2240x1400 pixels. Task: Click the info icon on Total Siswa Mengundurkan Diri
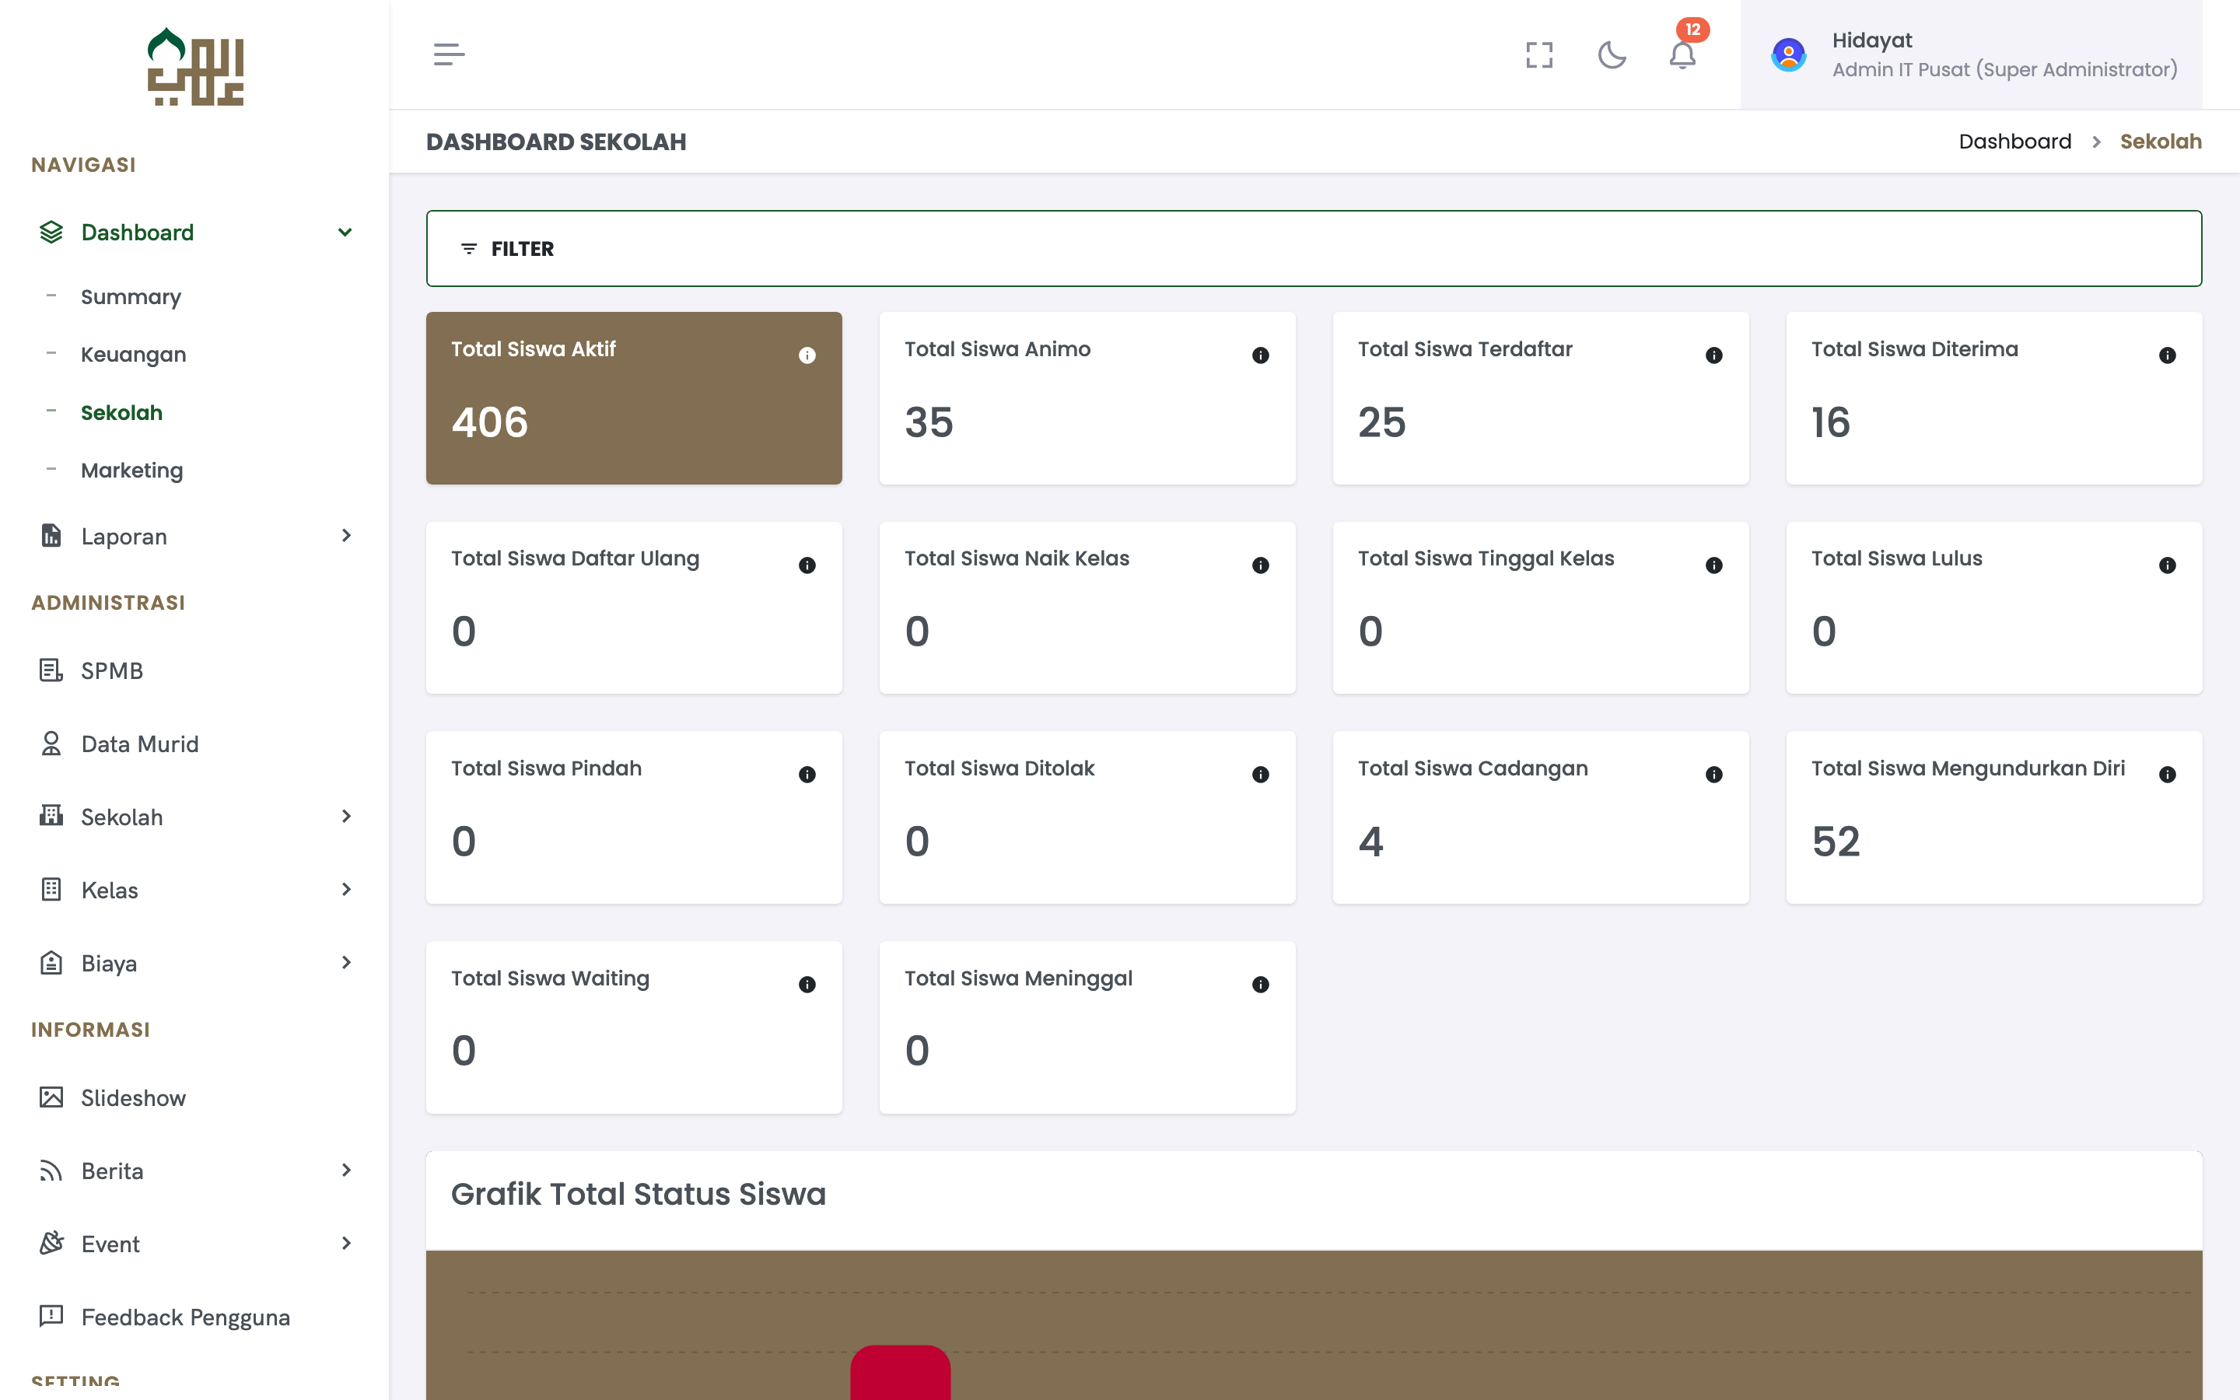tap(2168, 775)
